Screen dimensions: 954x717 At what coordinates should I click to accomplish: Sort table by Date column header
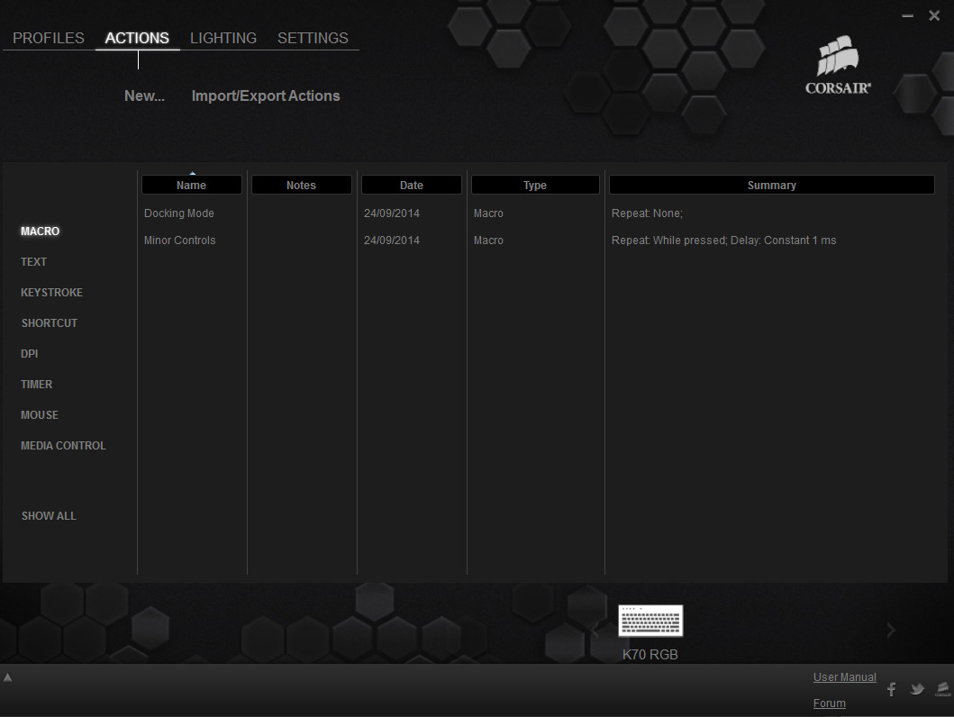[412, 185]
